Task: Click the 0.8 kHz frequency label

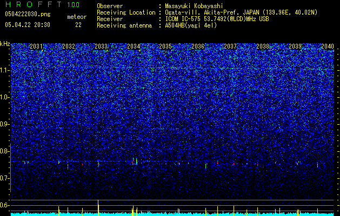Action: coord(4,151)
